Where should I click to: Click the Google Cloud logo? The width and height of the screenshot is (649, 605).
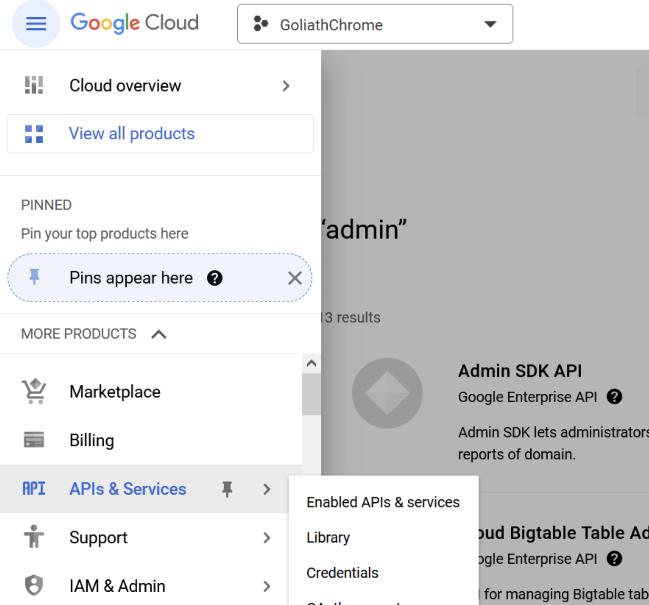pos(135,23)
